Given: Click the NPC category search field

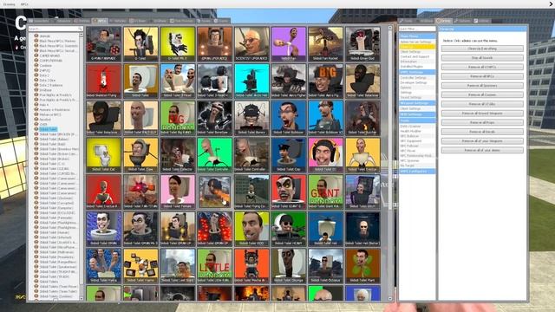Looking at the screenshot, I should pos(55,29).
